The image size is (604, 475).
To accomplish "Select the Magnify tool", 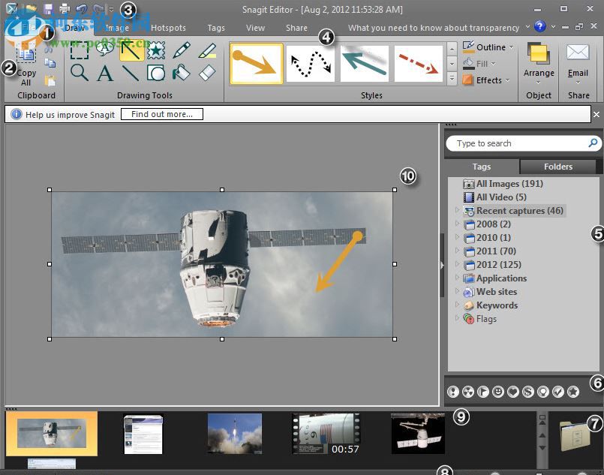I will [77, 72].
